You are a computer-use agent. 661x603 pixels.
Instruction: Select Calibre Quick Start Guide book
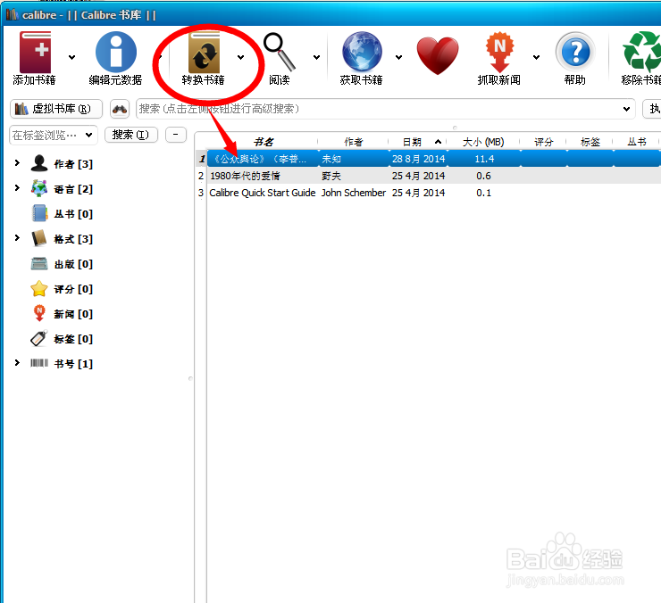click(263, 193)
